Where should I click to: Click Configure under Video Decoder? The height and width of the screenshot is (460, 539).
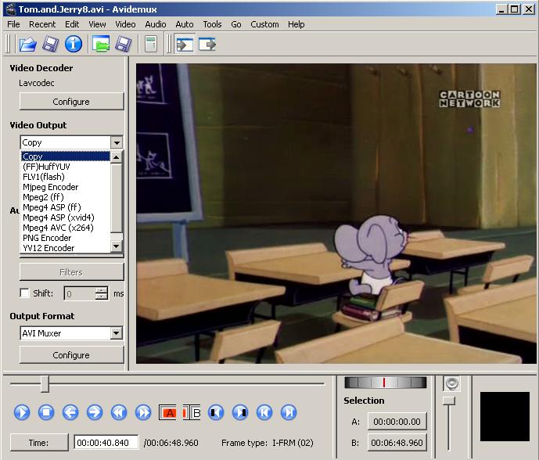pyautogui.click(x=71, y=102)
